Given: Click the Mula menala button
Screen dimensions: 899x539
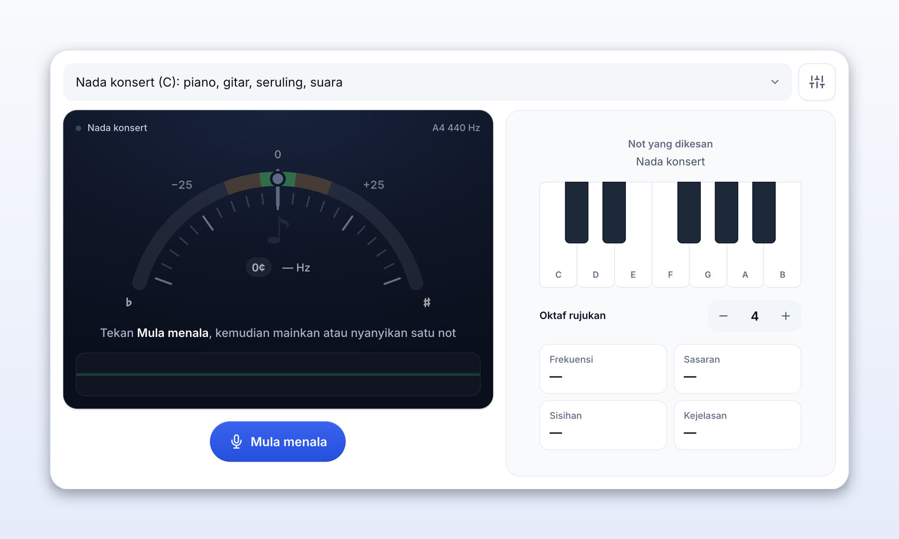Looking at the screenshot, I should click(278, 441).
